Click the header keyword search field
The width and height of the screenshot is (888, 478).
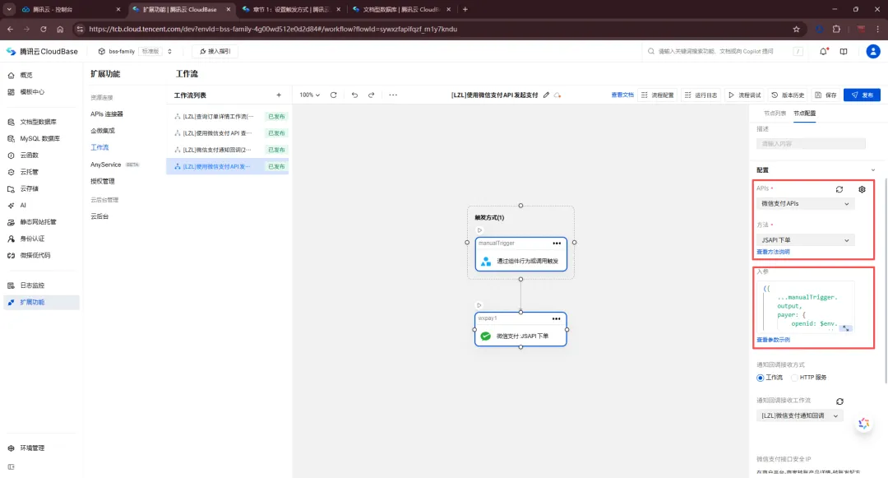(726, 51)
